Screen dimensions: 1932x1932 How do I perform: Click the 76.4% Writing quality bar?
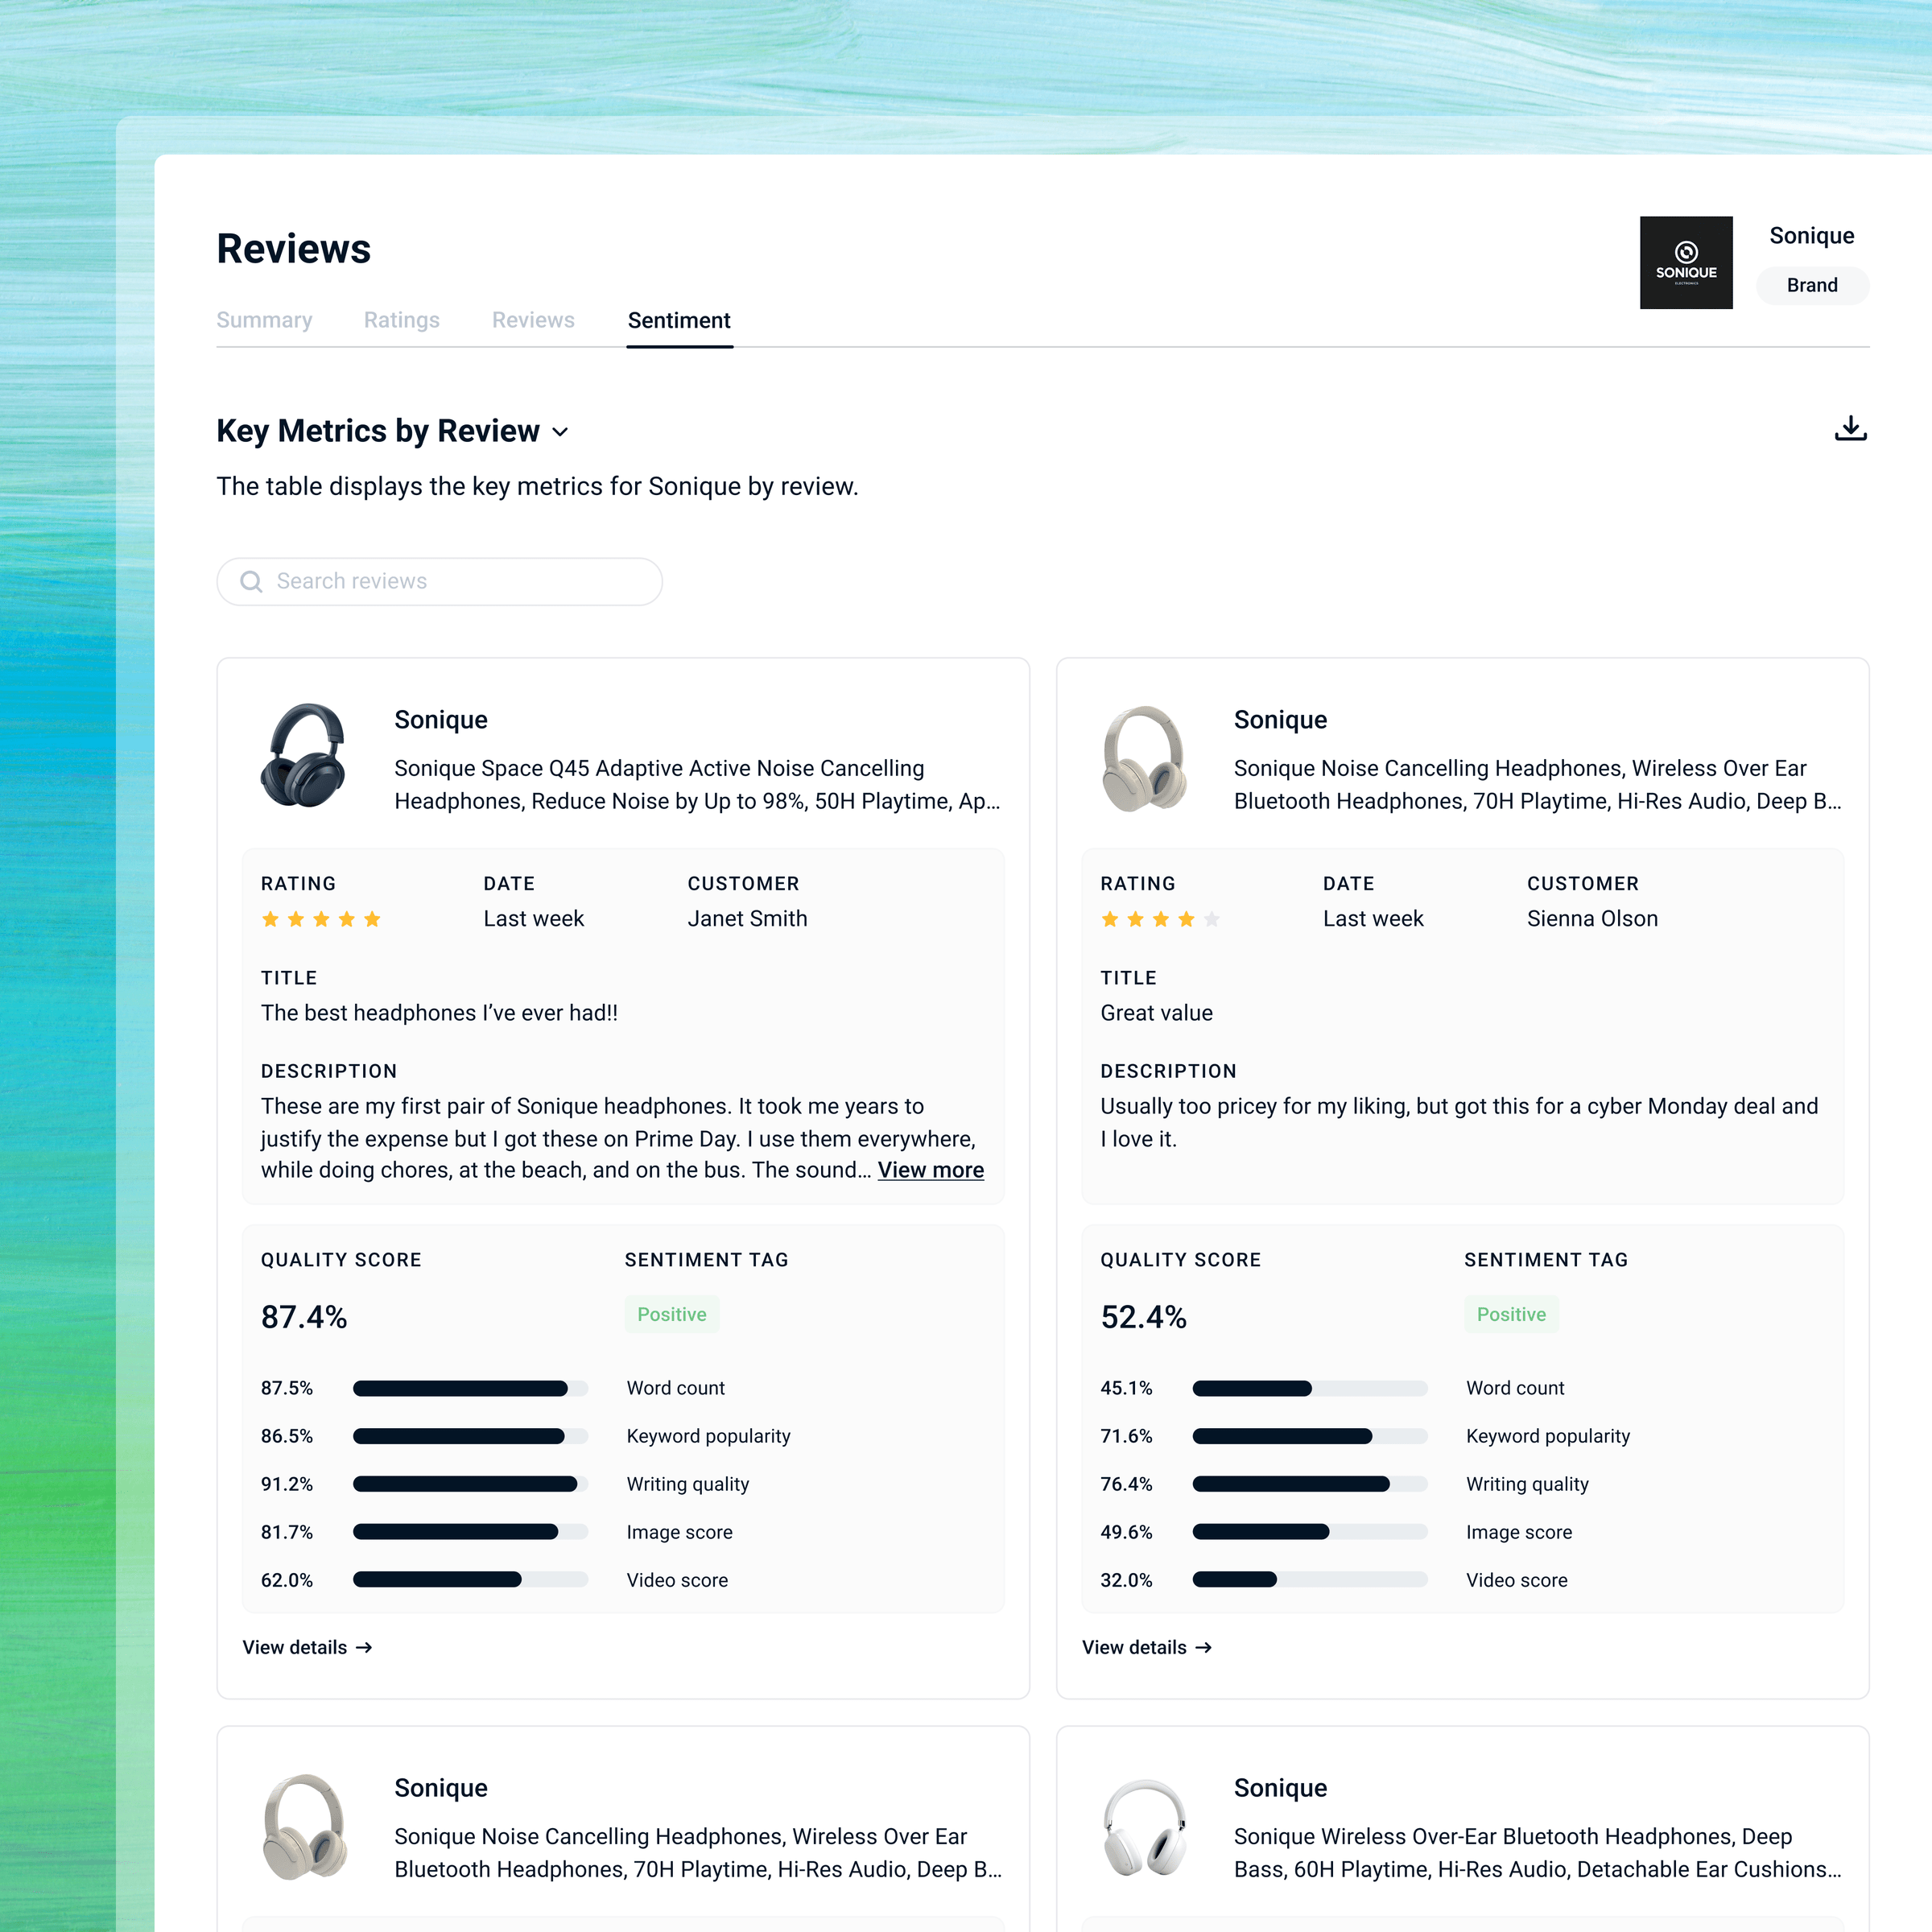pos(1310,1484)
